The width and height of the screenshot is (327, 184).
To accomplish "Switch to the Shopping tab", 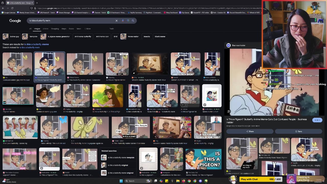I will 55,29.
